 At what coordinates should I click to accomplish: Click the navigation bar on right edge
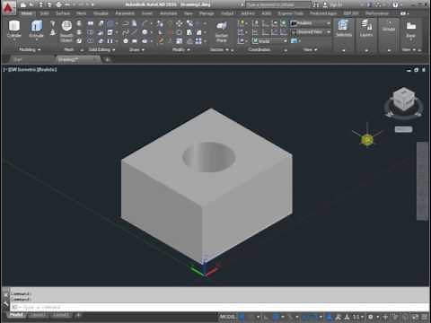pos(423,181)
